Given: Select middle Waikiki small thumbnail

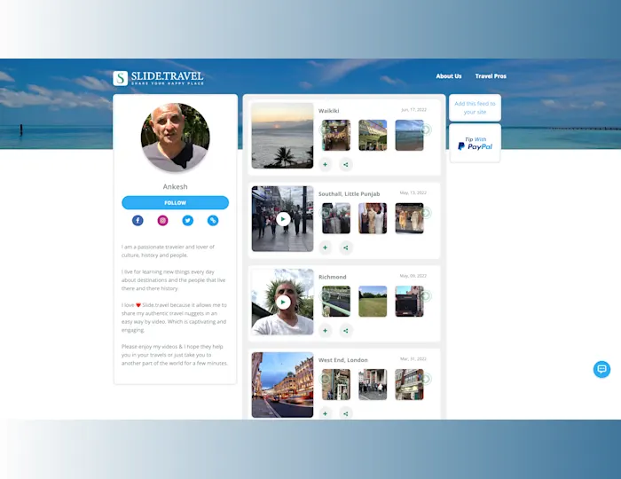Looking at the screenshot, I should pyautogui.click(x=373, y=136).
